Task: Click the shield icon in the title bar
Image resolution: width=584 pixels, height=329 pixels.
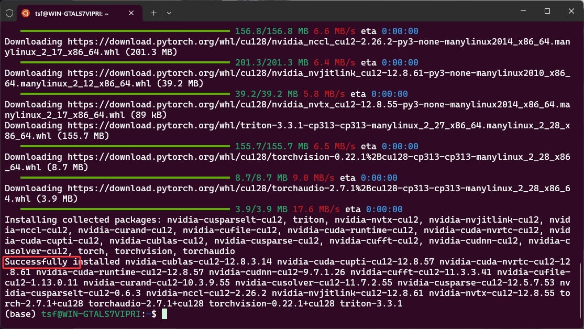Action: [x=9, y=14]
